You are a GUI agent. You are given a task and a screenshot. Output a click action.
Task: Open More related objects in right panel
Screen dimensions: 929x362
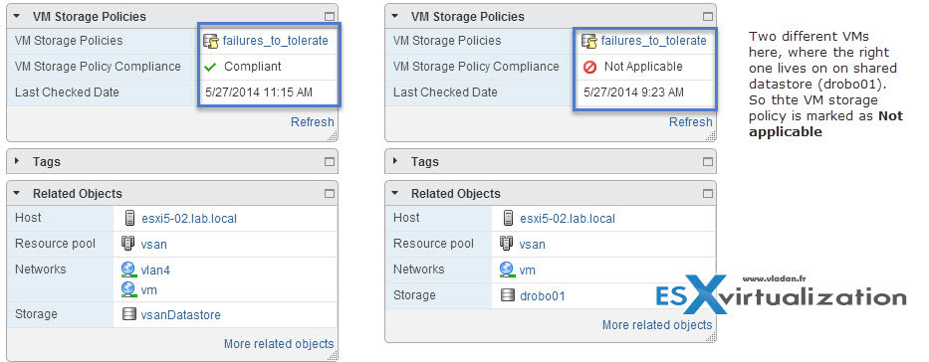point(657,325)
